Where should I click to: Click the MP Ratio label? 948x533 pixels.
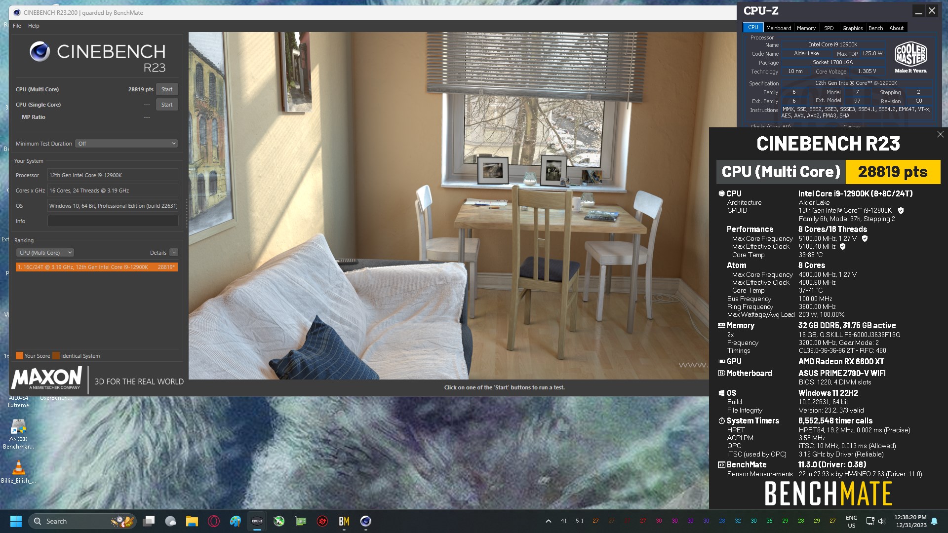click(x=34, y=117)
